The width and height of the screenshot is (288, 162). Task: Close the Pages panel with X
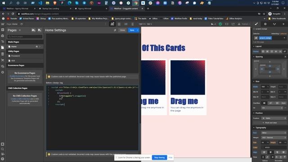click(x=20, y=30)
